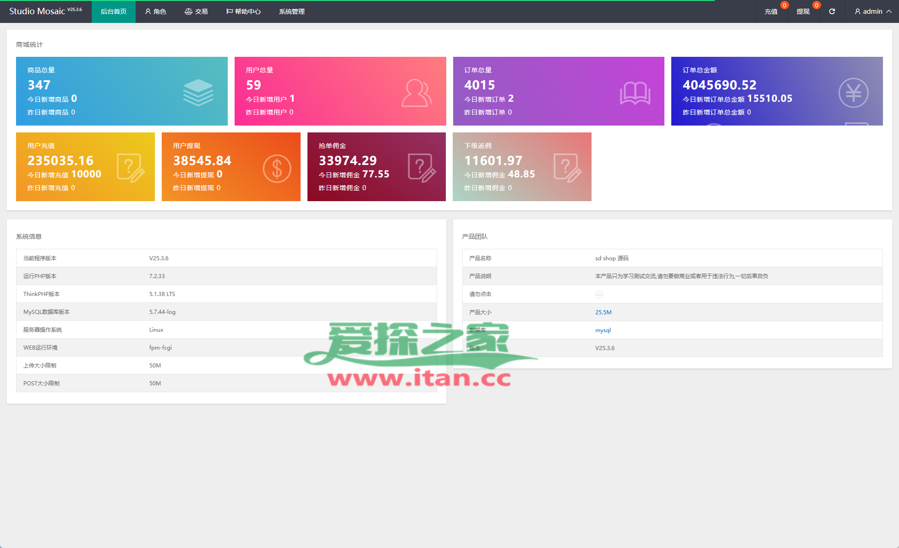Open the 后台首页 tab
Viewport: 899px width, 548px height.
(113, 11)
